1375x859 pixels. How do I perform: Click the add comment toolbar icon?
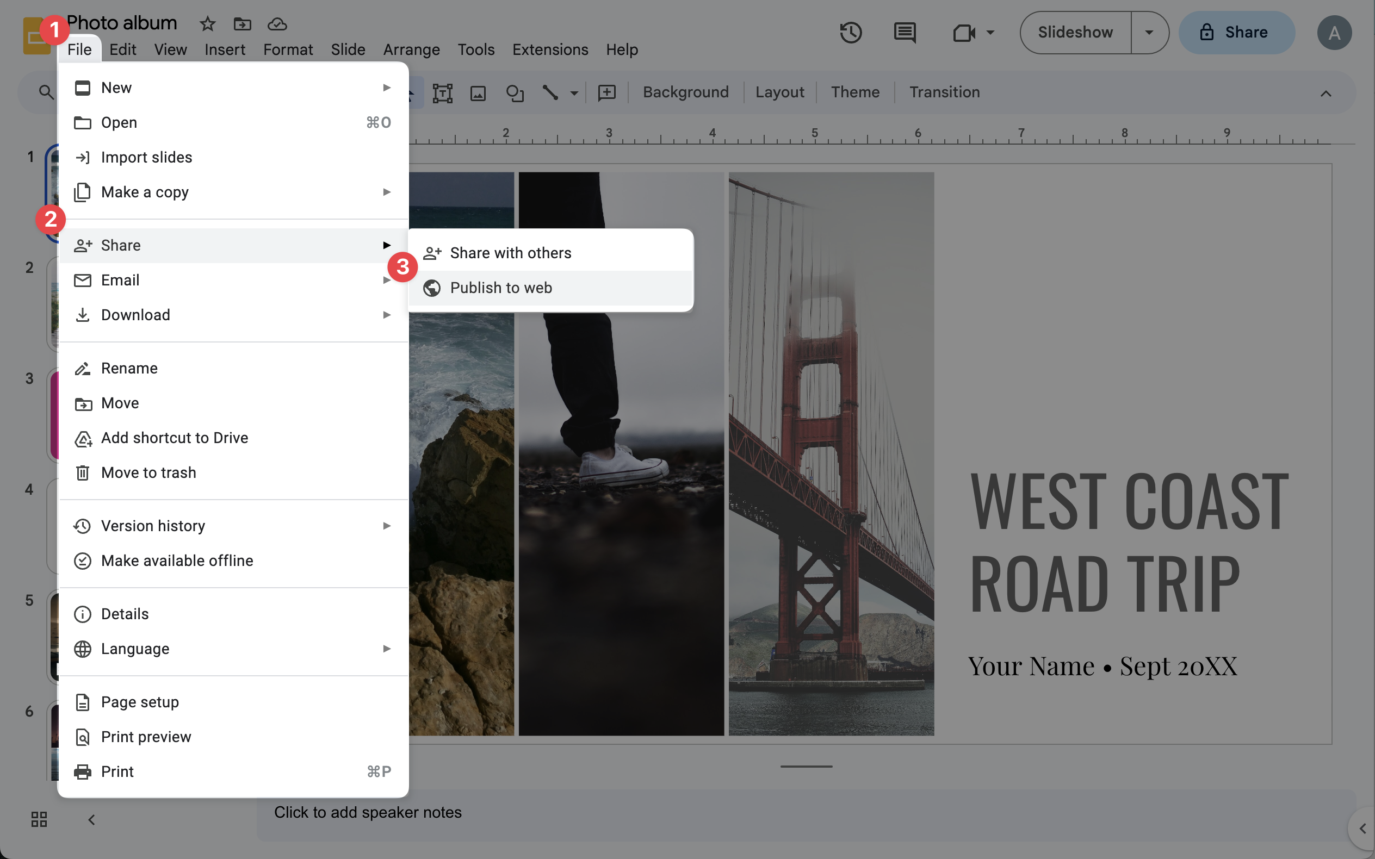pos(607,92)
